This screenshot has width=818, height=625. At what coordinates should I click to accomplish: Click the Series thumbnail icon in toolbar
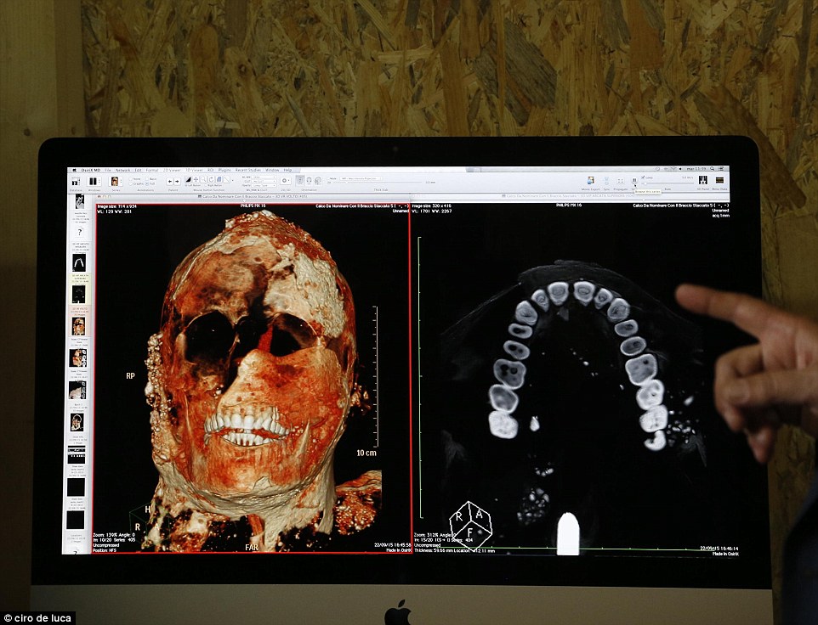pyautogui.click(x=115, y=181)
